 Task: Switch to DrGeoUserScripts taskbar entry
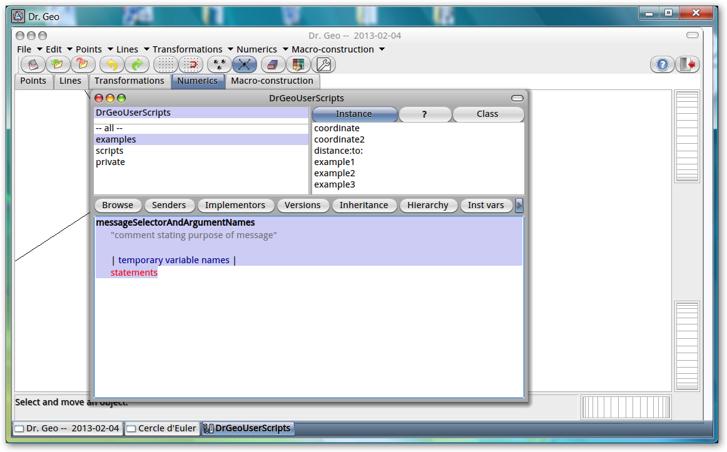click(x=248, y=428)
